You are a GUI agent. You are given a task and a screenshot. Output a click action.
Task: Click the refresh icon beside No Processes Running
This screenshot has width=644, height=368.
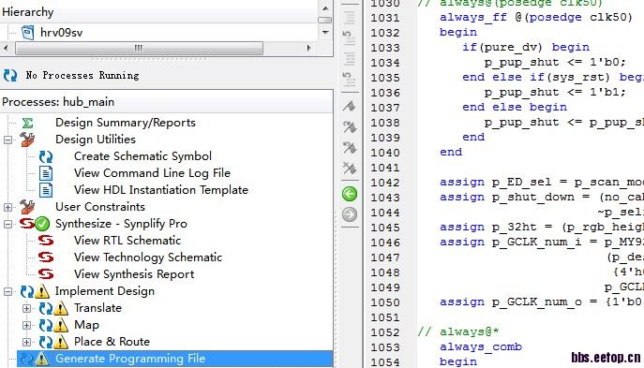click(x=10, y=75)
